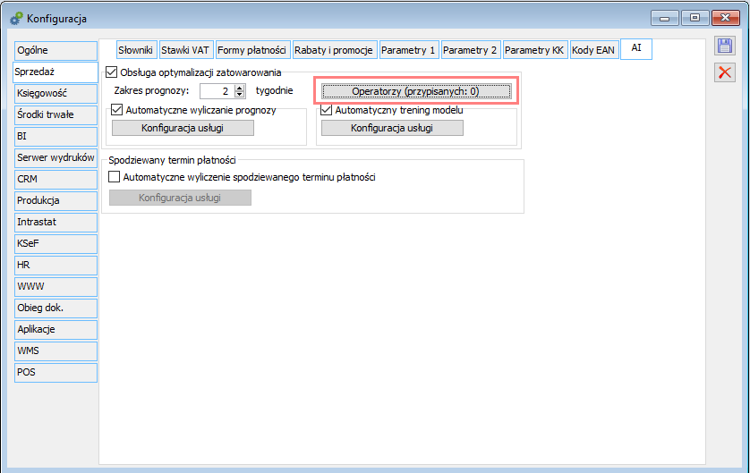
Task: Click the Konfiguracja gear icon in title bar
Action: pyautogui.click(x=16, y=19)
